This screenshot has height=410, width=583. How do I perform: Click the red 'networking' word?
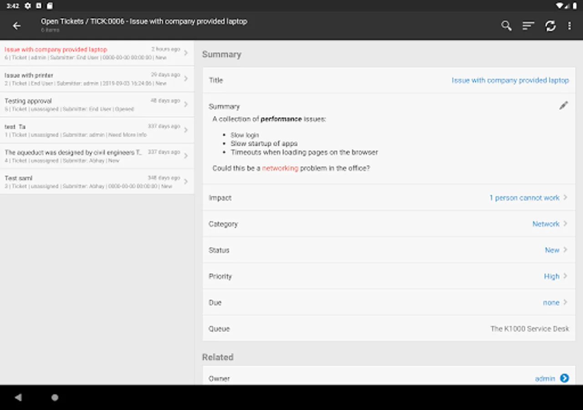pos(280,168)
